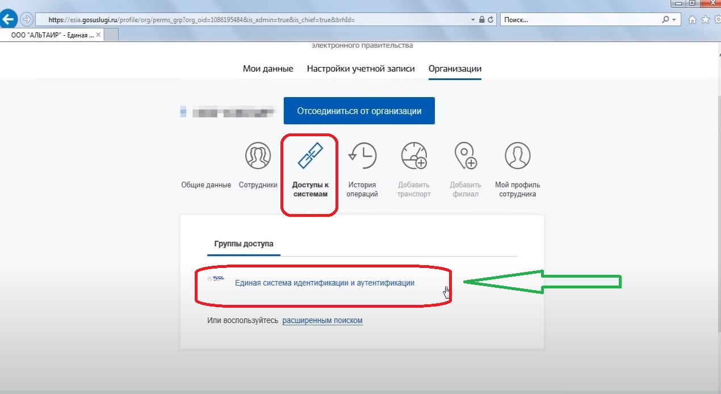The height and width of the screenshot is (394, 721).
Task: Click the search magnifier icon
Action: point(666,19)
